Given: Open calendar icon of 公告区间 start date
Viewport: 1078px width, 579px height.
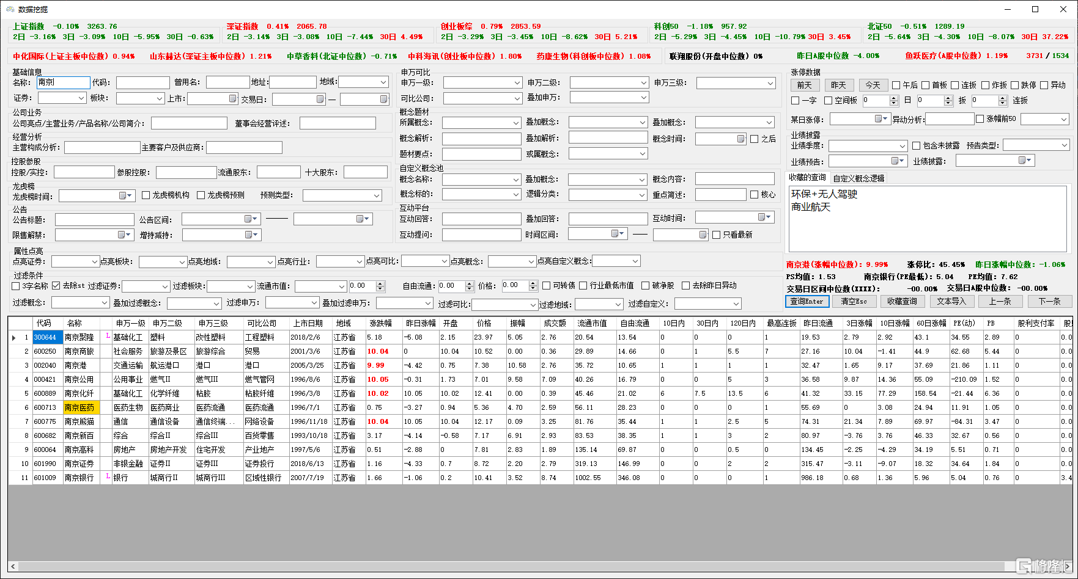Looking at the screenshot, I should pyautogui.click(x=250, y=219).
